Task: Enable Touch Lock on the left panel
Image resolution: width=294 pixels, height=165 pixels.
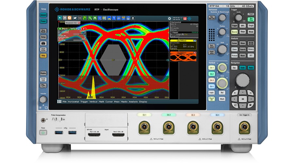Action: coord(43,79)
